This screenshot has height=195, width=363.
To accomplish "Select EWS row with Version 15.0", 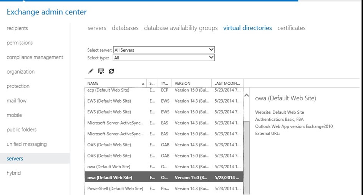I will (x=164, y=112).
